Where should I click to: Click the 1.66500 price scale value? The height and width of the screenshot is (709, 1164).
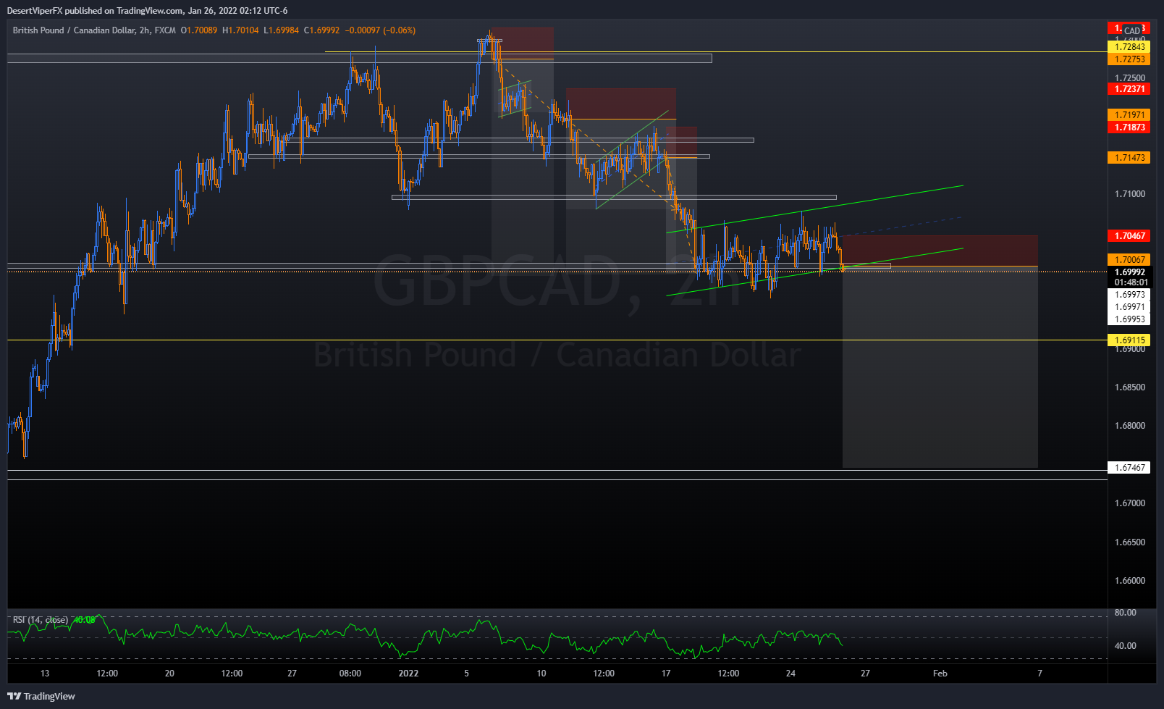[1130, 542]
